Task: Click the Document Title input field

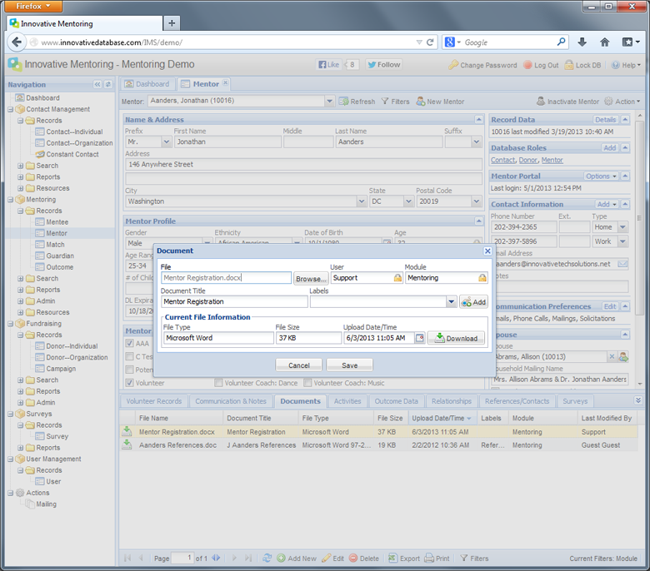Action: tap(234, 301)
